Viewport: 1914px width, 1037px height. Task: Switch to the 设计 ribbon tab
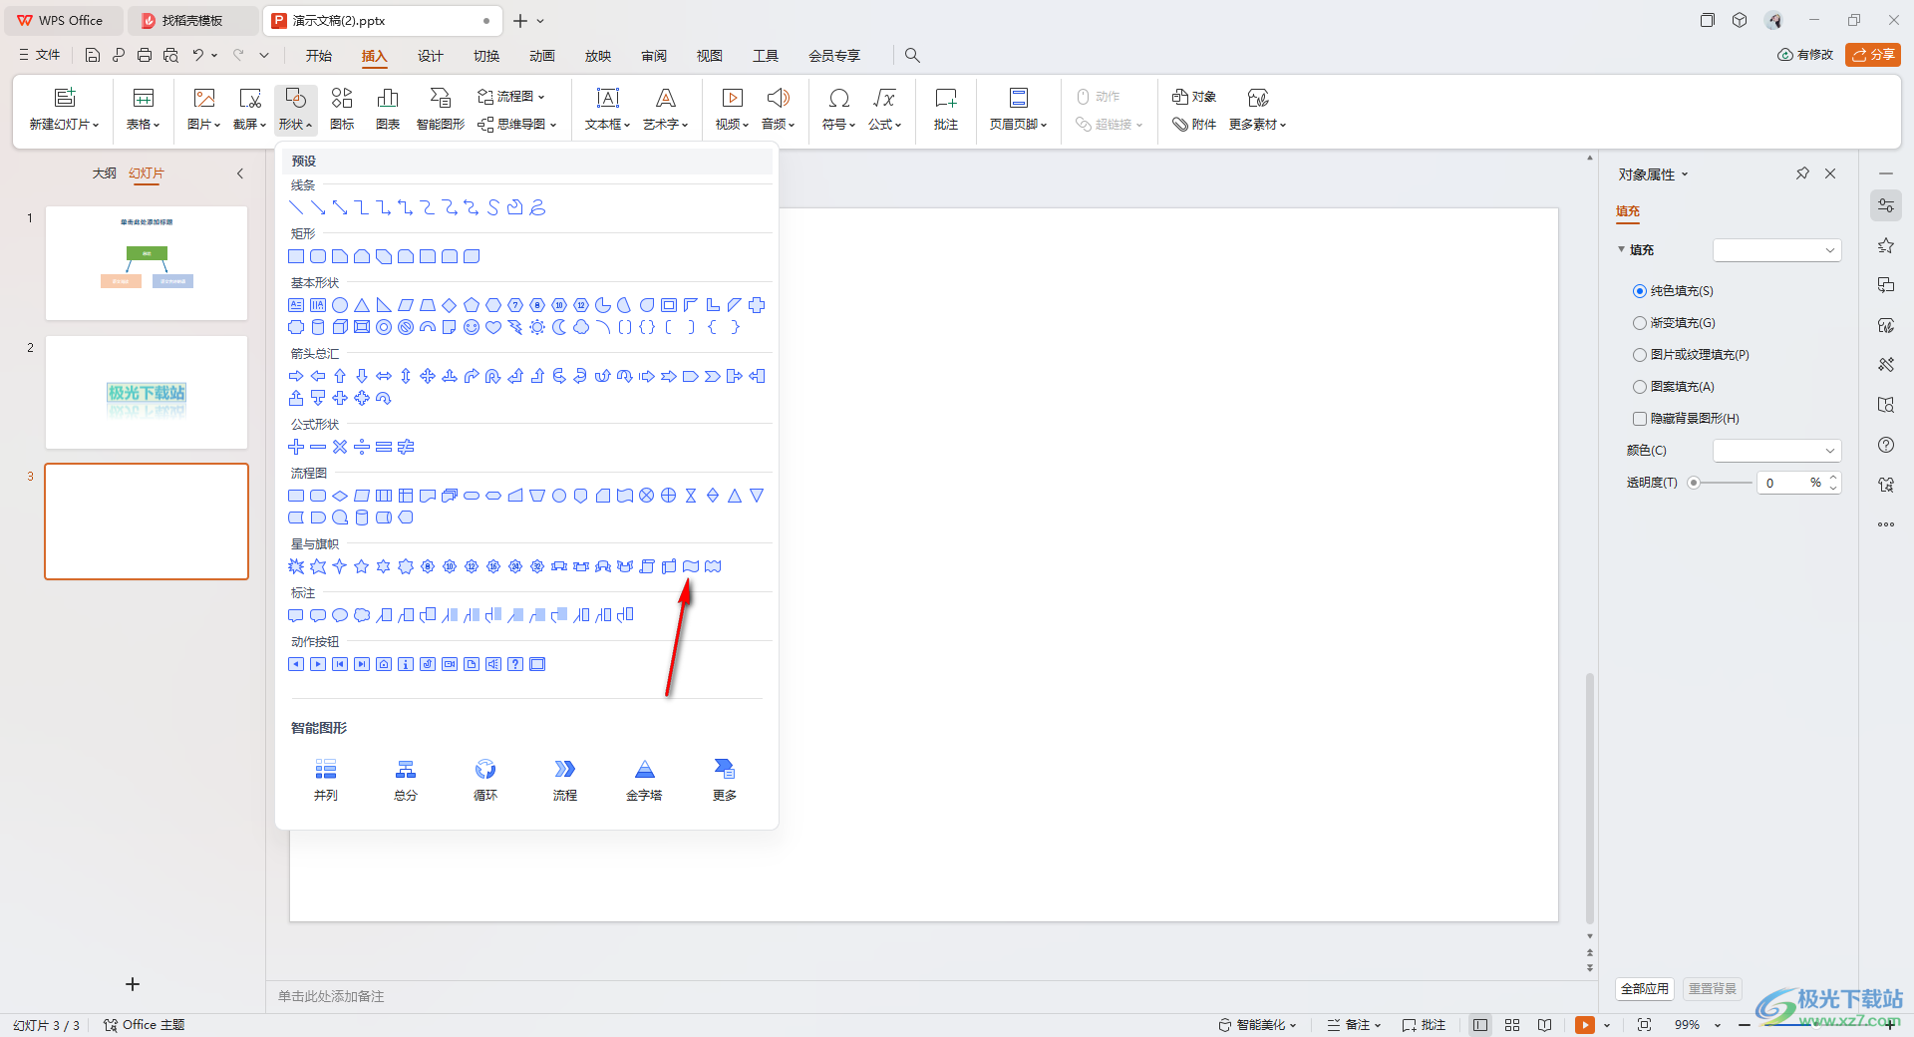click(x=431, y=56)
